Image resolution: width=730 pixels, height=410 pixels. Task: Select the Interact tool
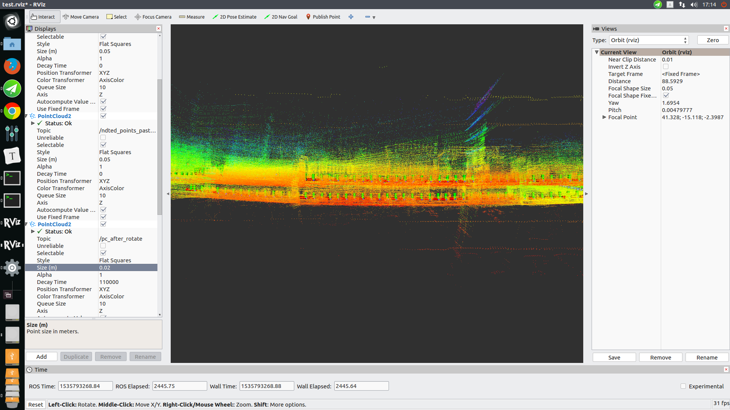(x=43, y=17)
